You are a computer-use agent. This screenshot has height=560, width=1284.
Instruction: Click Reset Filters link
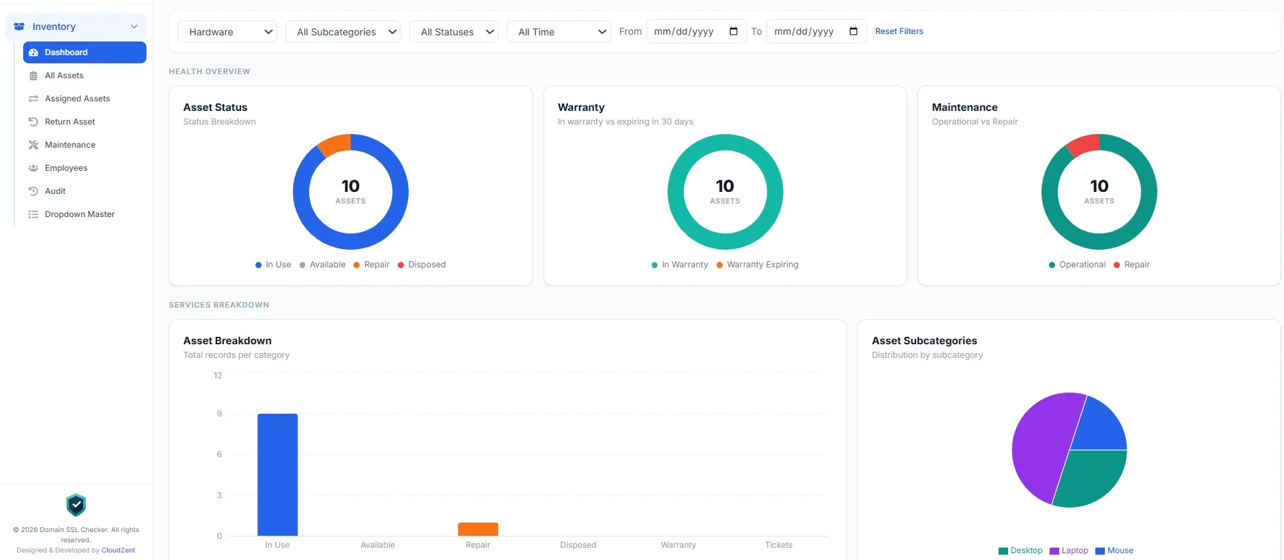[899, 31]
